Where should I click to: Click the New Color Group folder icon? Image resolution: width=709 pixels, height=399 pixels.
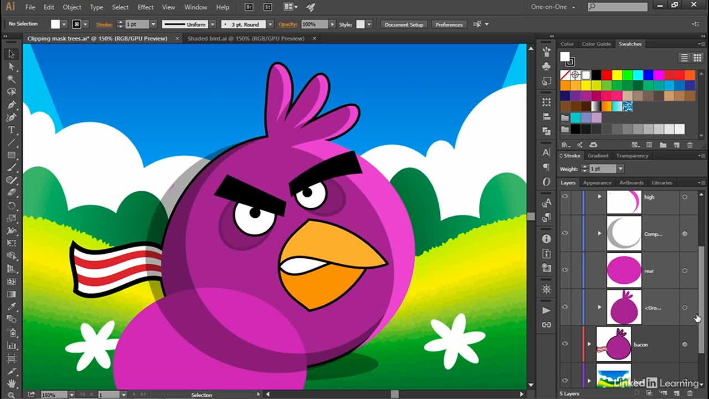[663, 145]
